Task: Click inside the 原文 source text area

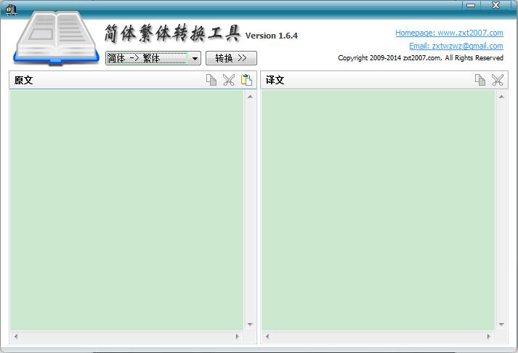Action: (126, 209)
